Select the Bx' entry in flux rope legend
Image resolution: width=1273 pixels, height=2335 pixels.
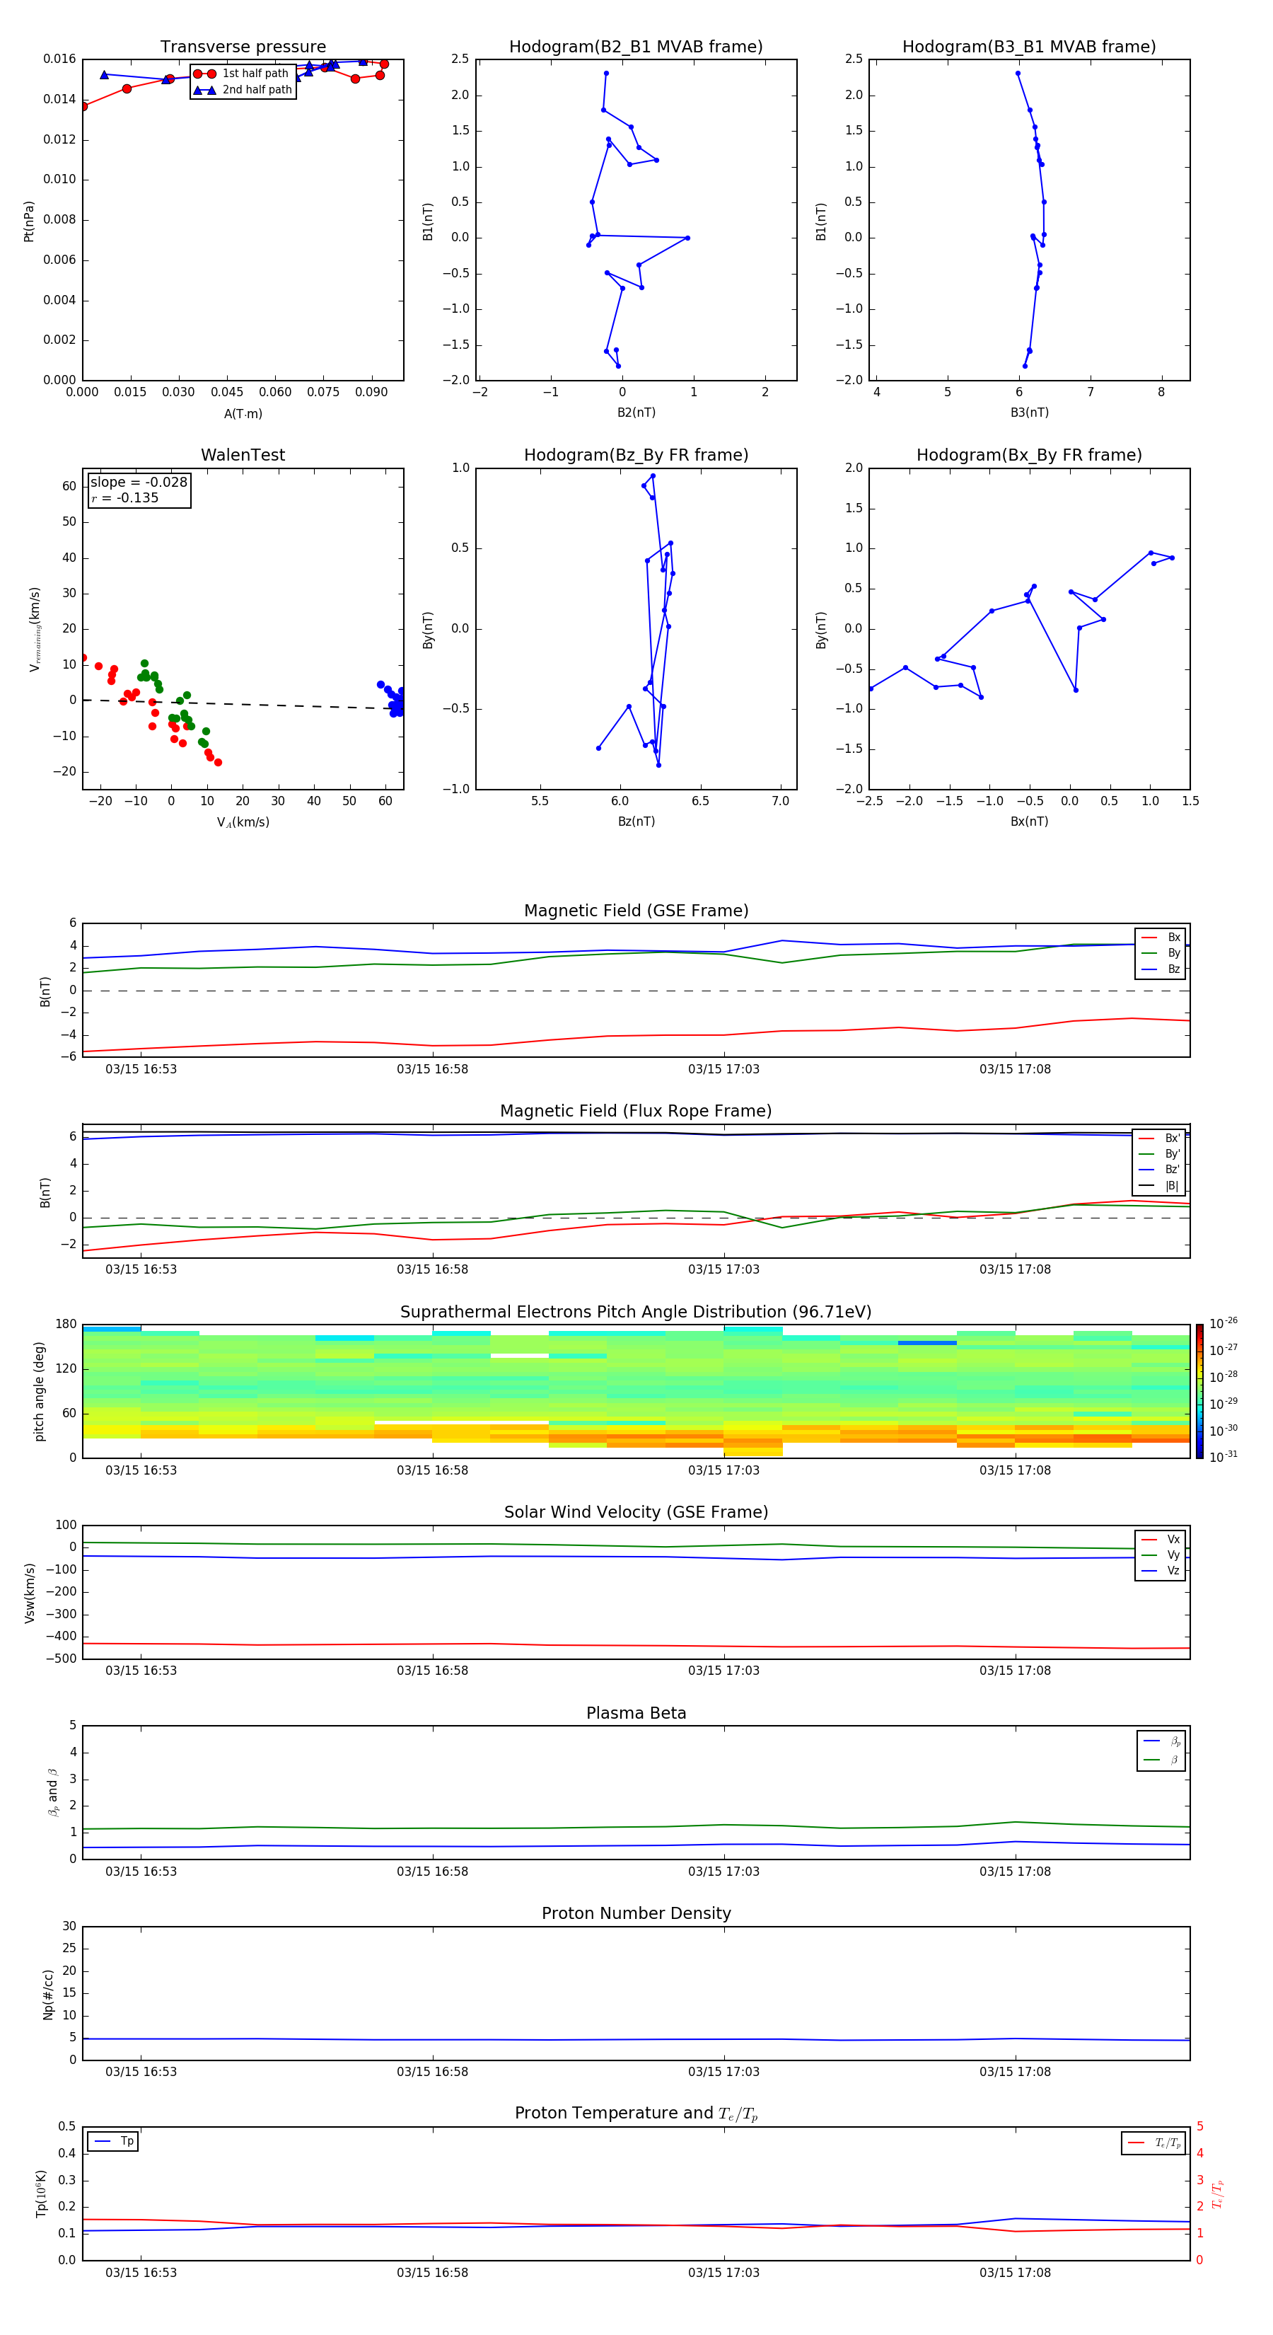click(1159, 1138)
